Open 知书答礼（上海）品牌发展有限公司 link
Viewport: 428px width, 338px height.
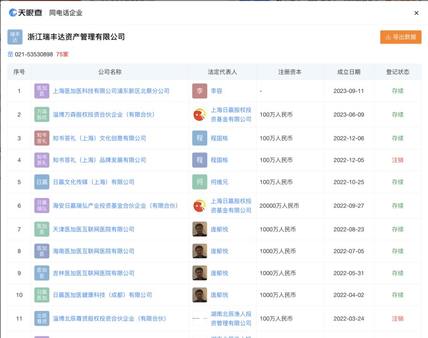tap(99, 160)
